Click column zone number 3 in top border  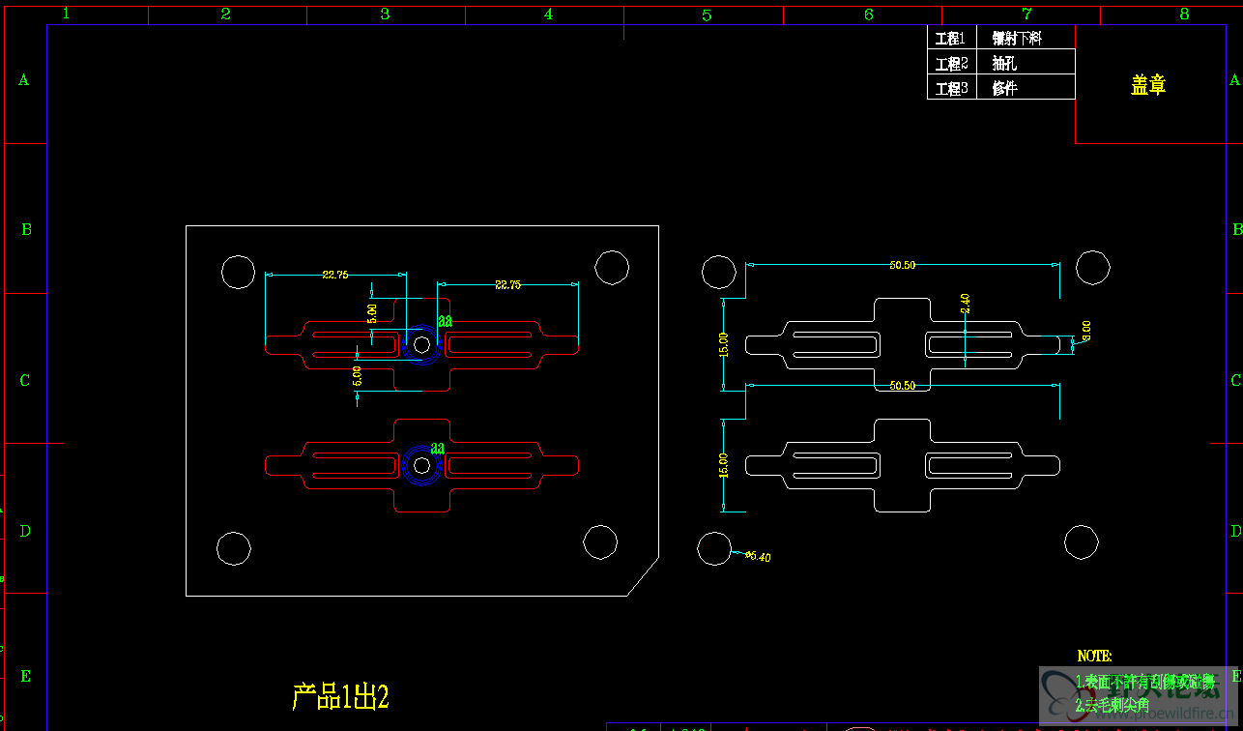(385, 14)
